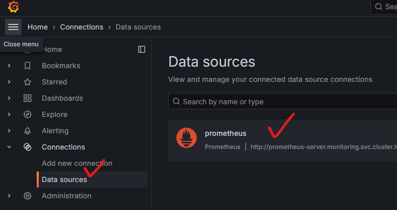Go to Home breadcrumb link
The height and width of the screenshot is (210, 397).
tap(38, 27)
